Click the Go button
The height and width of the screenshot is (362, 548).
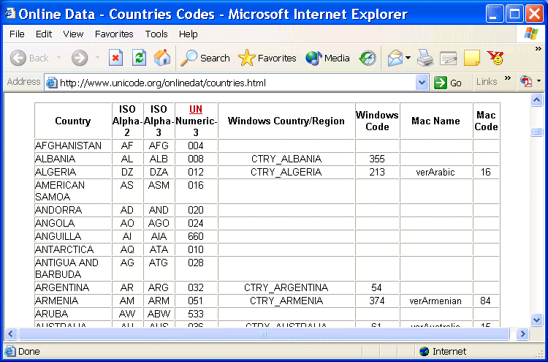(x=448, y=83)
